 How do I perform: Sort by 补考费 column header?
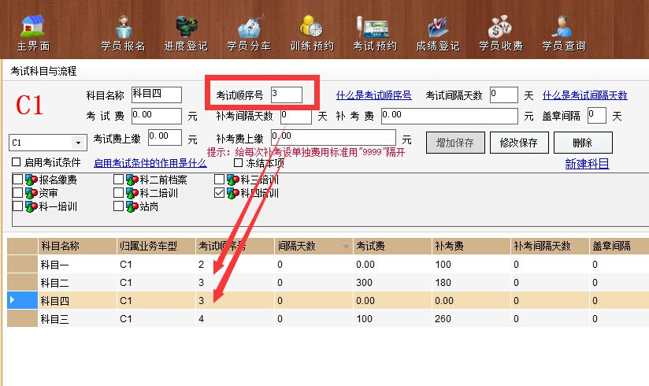(x=471, y=246)
